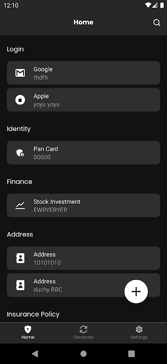Switch to the Generate tab
This screenshot has height=364, width=167.
83,333
